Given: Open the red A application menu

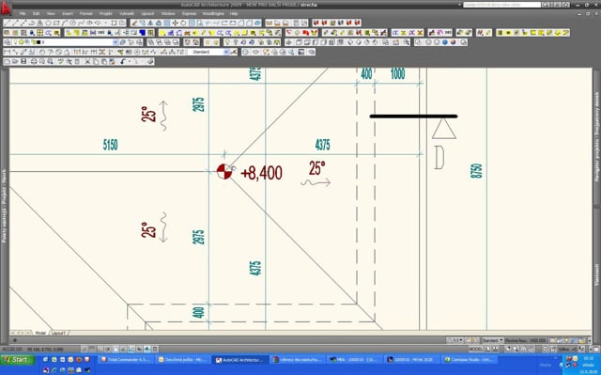Looking at the screenshot, I should tap(7, 8).
